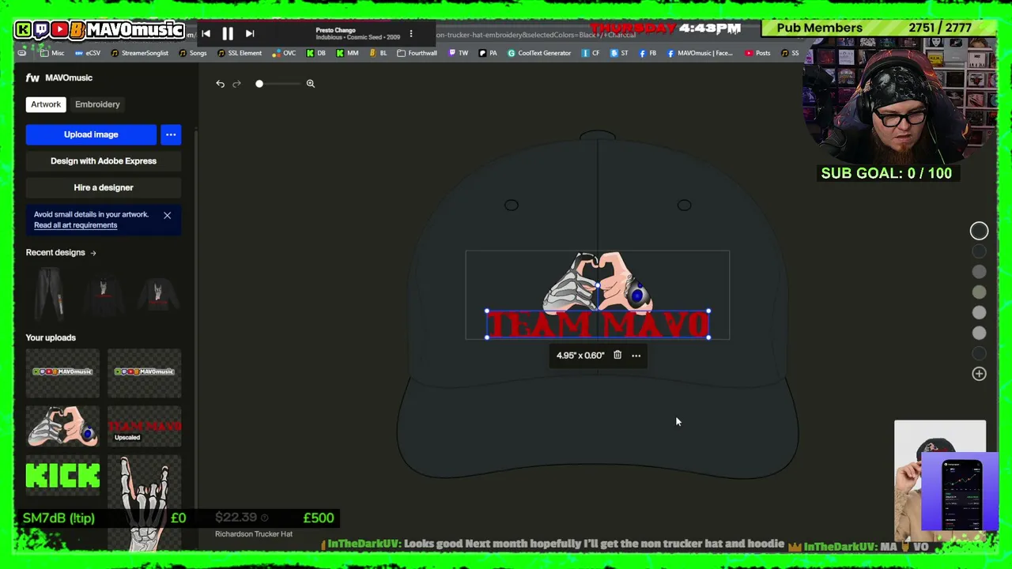The height and width of the screenshot is (569, 1012).
Task: Click the zoom slider handle
Action: [x=259, y=84]
